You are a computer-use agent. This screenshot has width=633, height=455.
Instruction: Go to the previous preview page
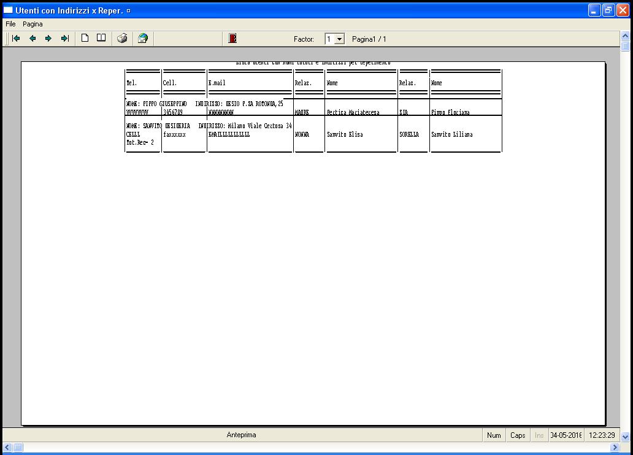point(33,39)
